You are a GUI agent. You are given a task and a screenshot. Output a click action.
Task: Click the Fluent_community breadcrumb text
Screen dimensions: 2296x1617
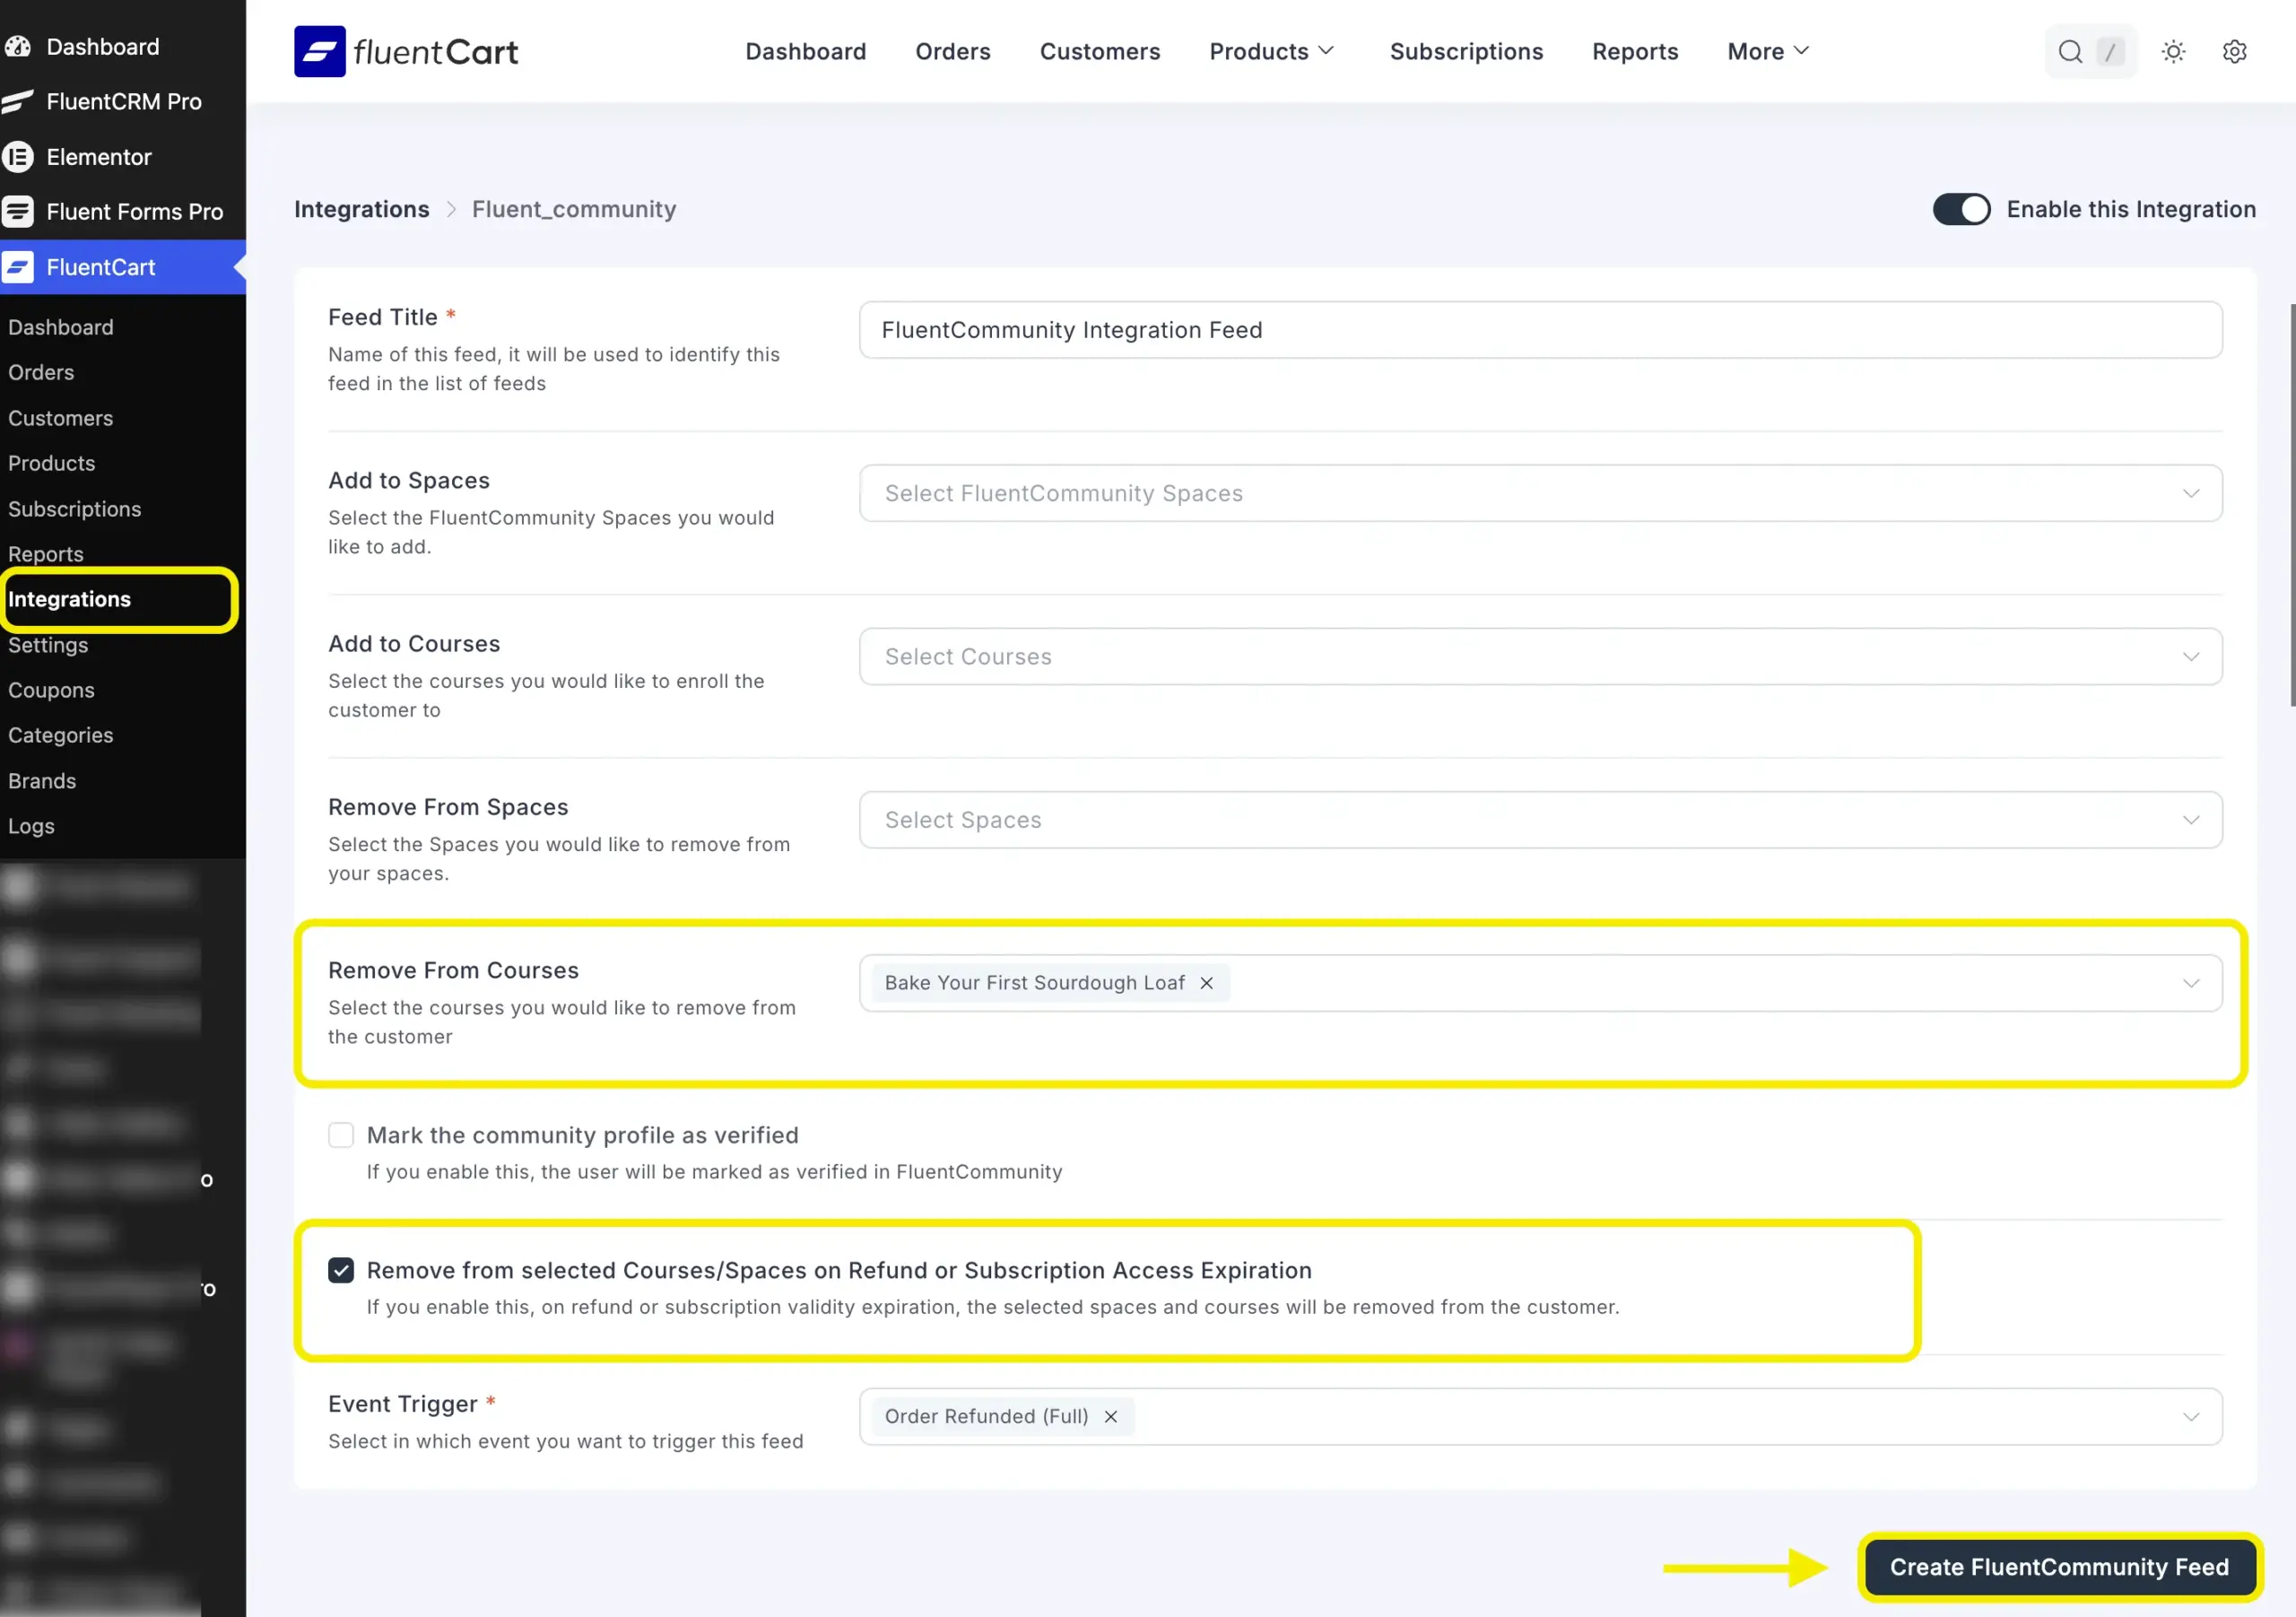click(574, 209)
